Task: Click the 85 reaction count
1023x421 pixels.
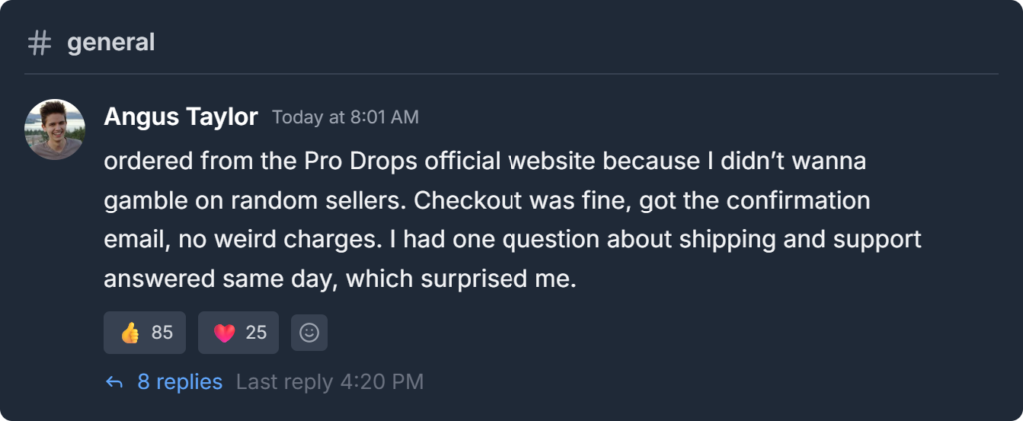Action: point(162,333)
